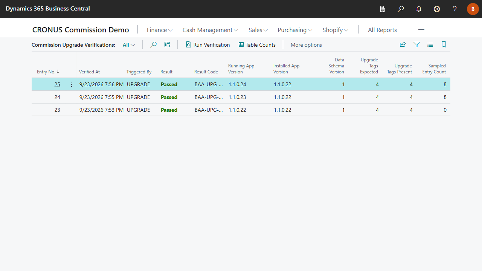Screen dimensions: 482x271
Task: Open the Settings gear menu
Action: 437,9
